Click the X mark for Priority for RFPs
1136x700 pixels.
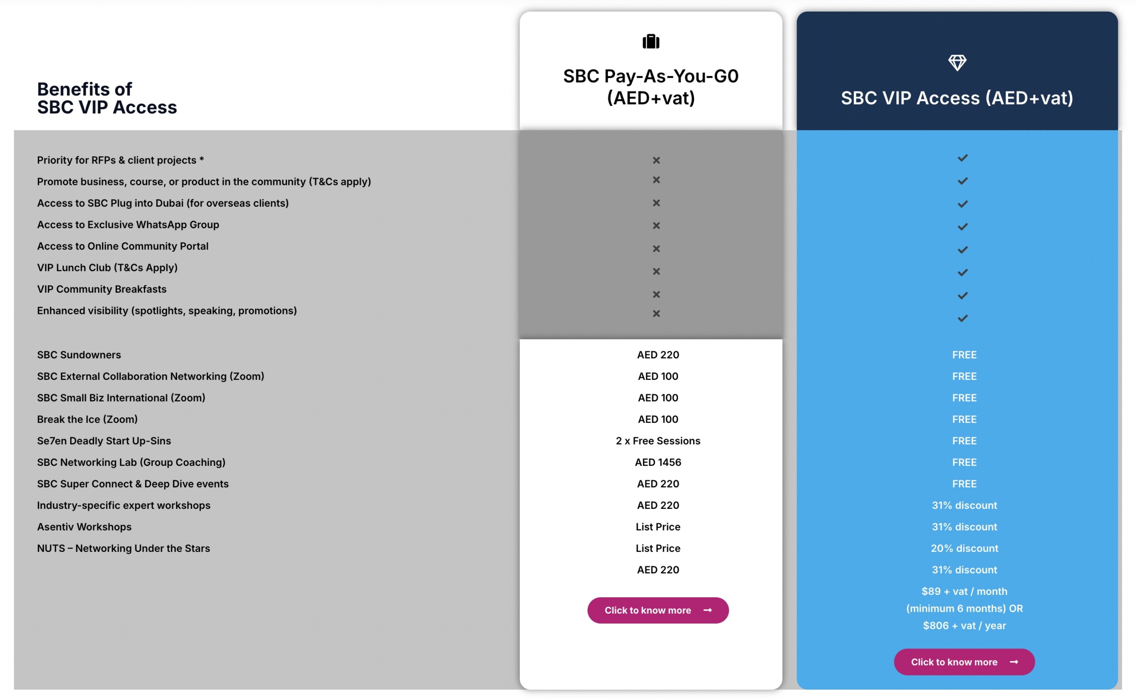pos(656,160)
